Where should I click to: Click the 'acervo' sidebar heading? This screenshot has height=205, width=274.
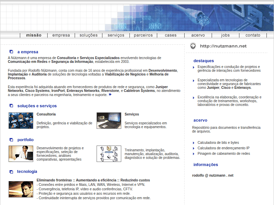(x=200, y=120)
